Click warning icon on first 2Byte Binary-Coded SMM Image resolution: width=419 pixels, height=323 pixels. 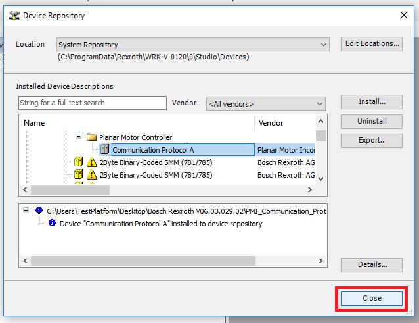(x=92, y=162)
